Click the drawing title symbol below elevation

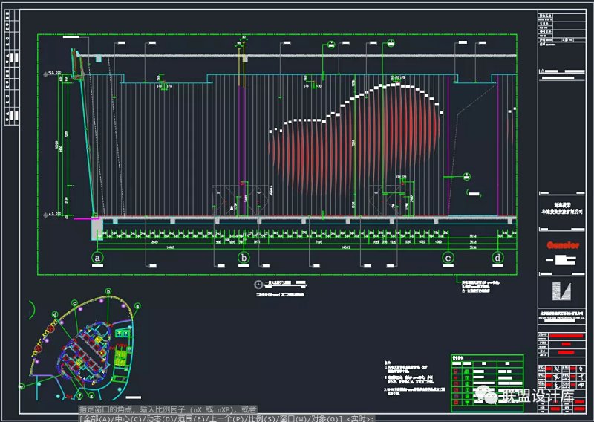point(258,284)
